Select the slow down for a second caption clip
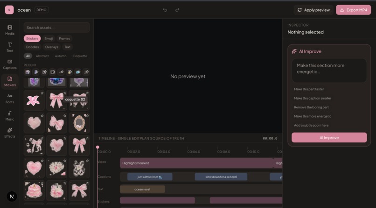 tap(221, 177)
